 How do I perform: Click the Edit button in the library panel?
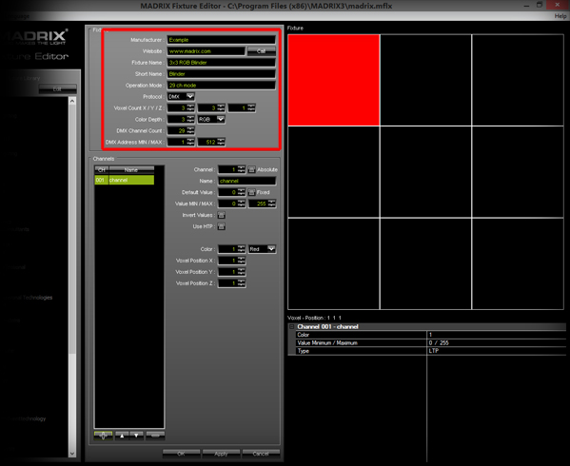[x=57, y=89]
